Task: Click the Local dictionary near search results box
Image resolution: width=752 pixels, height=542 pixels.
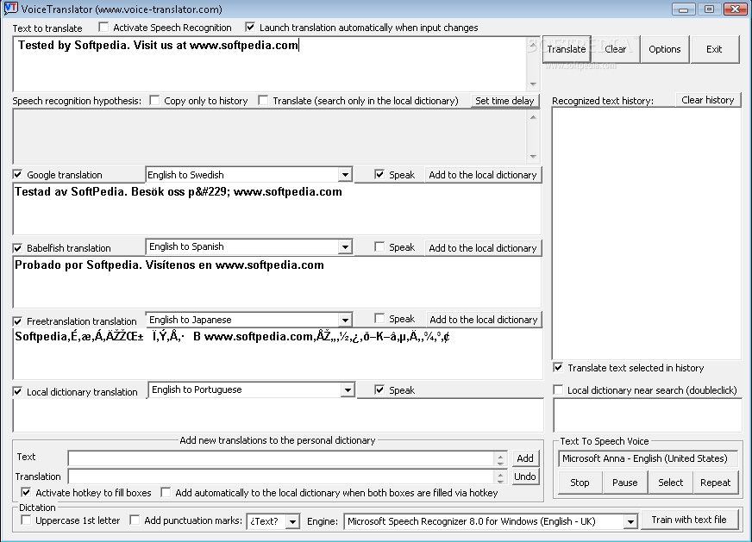Action: tap(648, 415)
